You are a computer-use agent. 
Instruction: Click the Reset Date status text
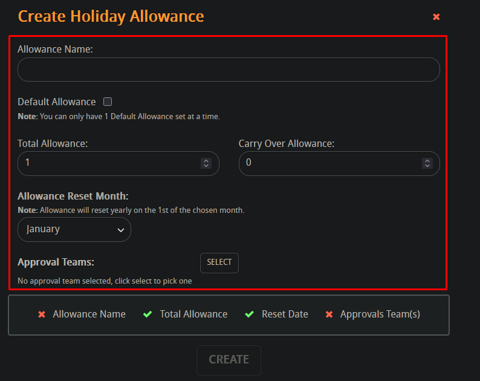[x=285, y=314]
